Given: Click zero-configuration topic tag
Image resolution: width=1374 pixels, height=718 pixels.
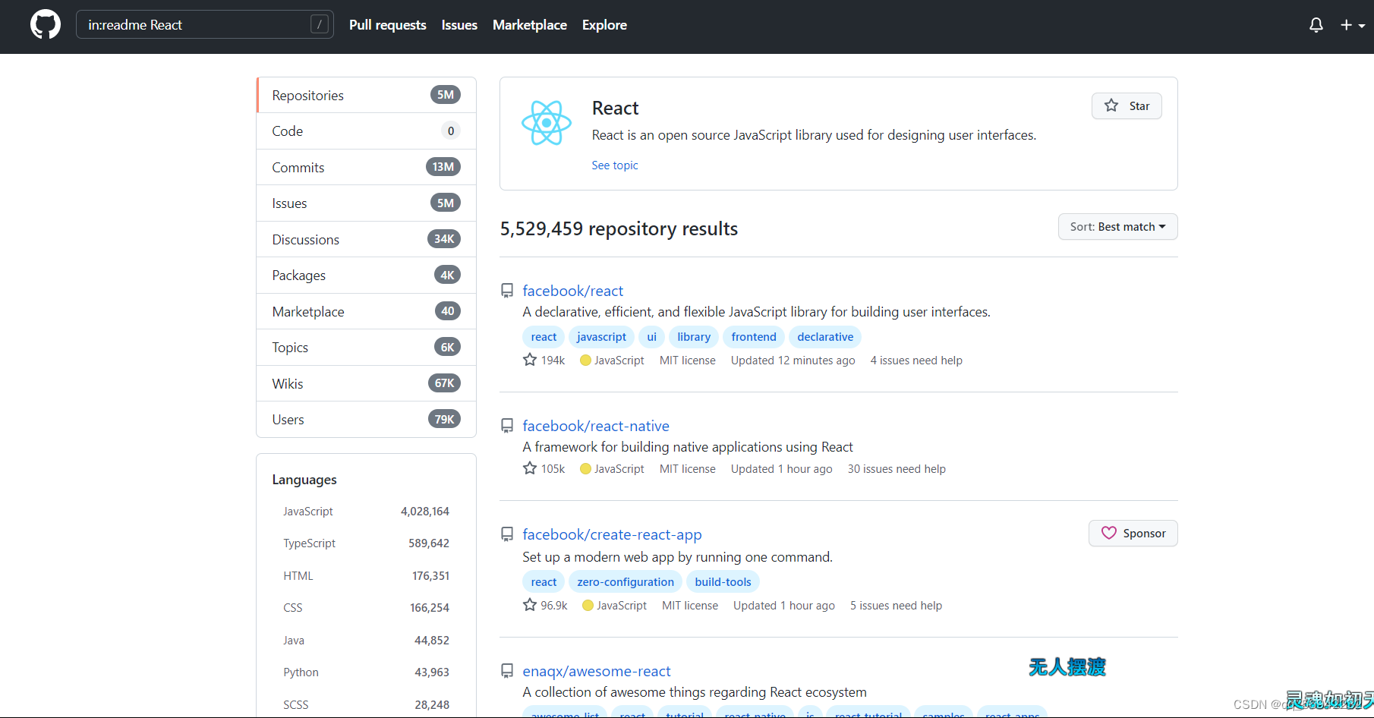Looking at the screenshot, I should [626, 582].
